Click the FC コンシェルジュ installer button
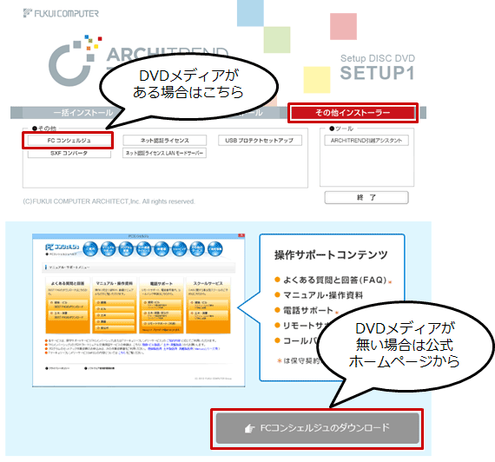Image resolution: width=495 pixels, height=462 pixels. point(69,141)
